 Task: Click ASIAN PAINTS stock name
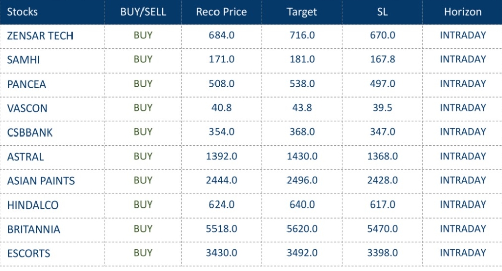pyautogui.click(x=40, y=181)
